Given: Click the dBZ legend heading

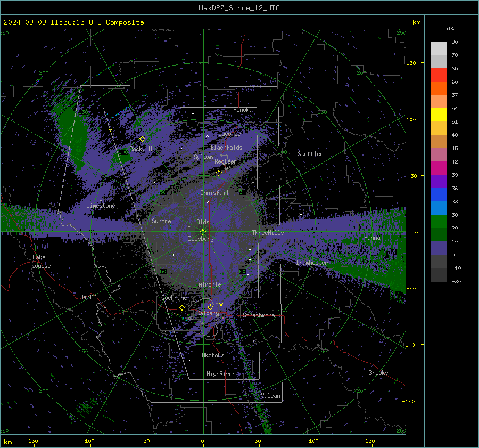Looking at the screenshot, I should pyautogui.click(x=451, y=28).
